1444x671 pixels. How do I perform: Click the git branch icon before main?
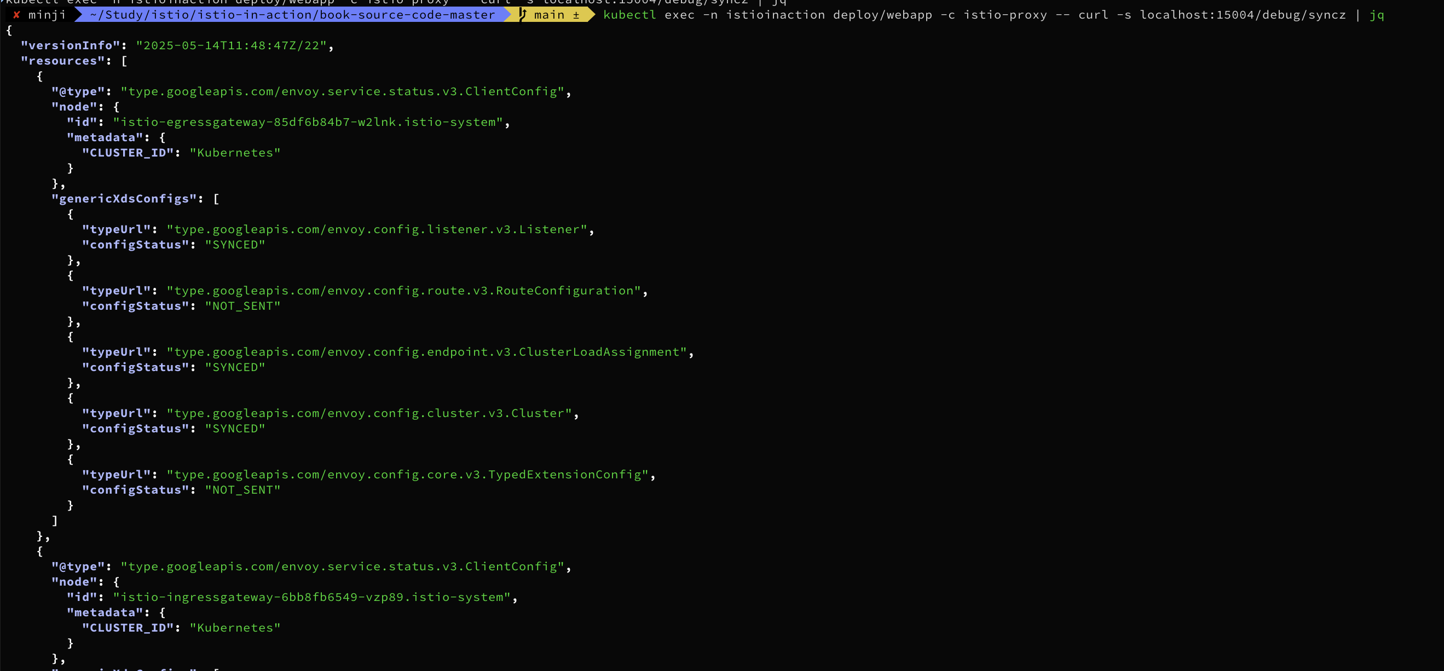[522, 15]
